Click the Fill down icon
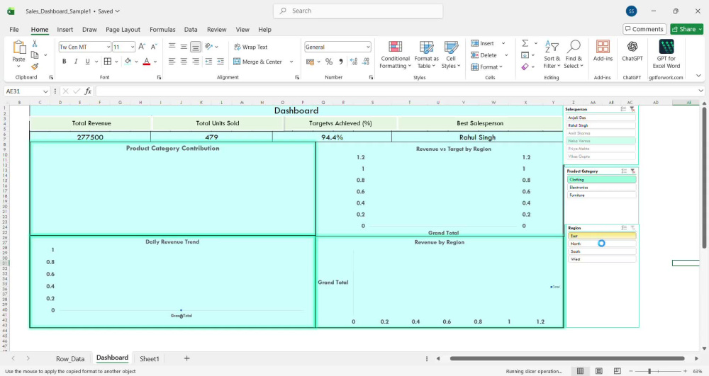This screenshot has width=709, height=376. [x=525, y=55]
